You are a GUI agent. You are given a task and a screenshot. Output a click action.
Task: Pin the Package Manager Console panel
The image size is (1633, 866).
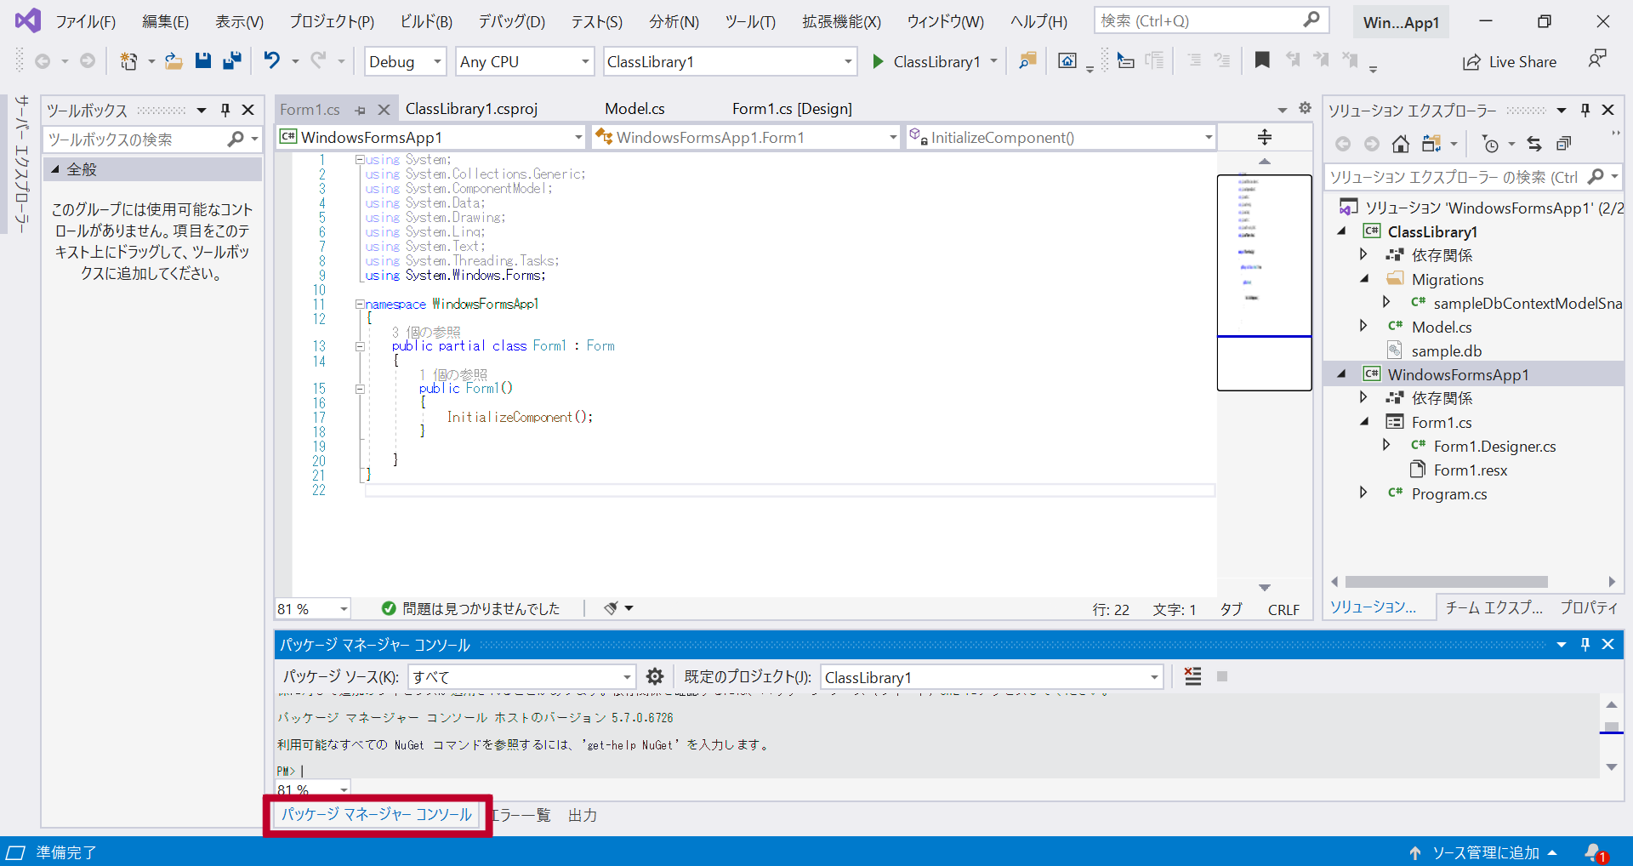point(1585,644)
